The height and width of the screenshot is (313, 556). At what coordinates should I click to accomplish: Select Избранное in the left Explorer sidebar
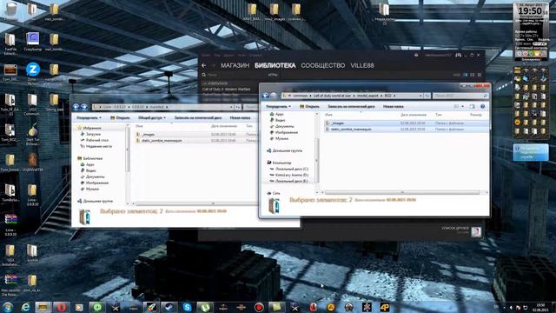92,128
